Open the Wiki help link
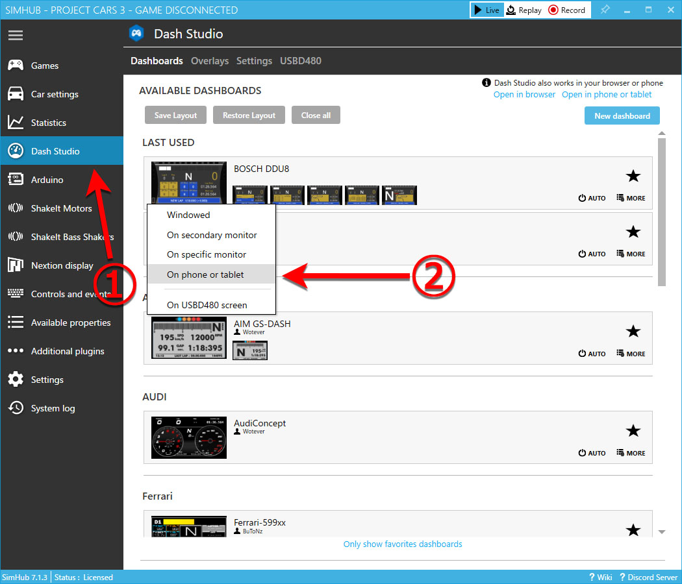The height and width of the screenshot is (584, 682). (x=601, y=577)
